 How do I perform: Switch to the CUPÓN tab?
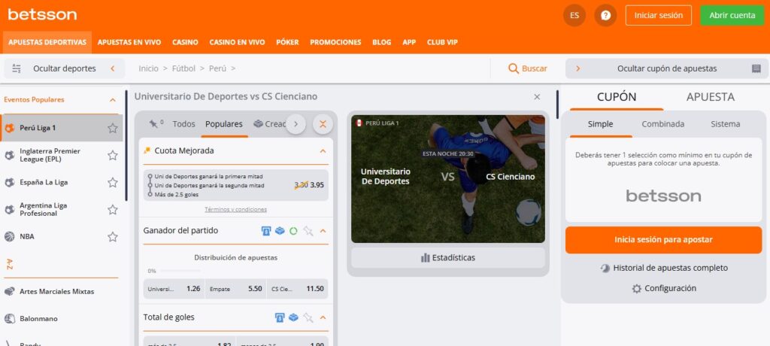tap(617, 97)
